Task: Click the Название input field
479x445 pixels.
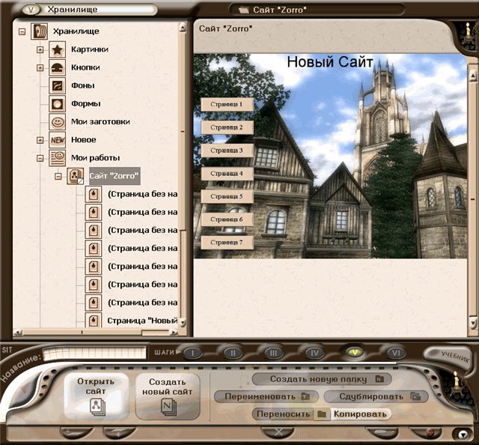Action: click(95, 354)
